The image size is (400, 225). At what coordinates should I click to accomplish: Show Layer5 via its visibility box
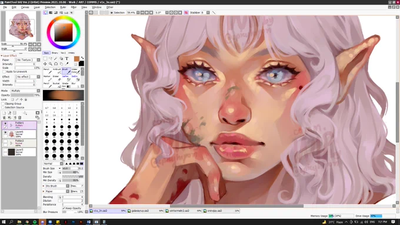pos(5,150)
